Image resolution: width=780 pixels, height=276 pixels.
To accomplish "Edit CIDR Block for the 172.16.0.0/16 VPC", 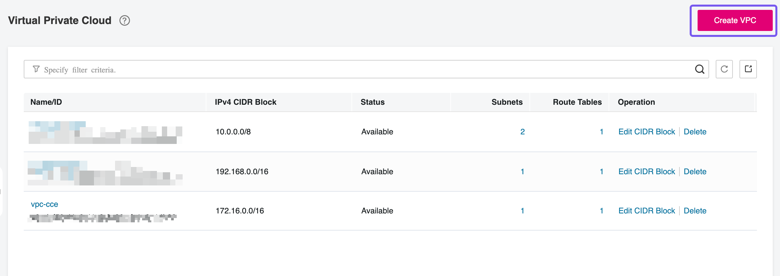I will pos(646,211).
